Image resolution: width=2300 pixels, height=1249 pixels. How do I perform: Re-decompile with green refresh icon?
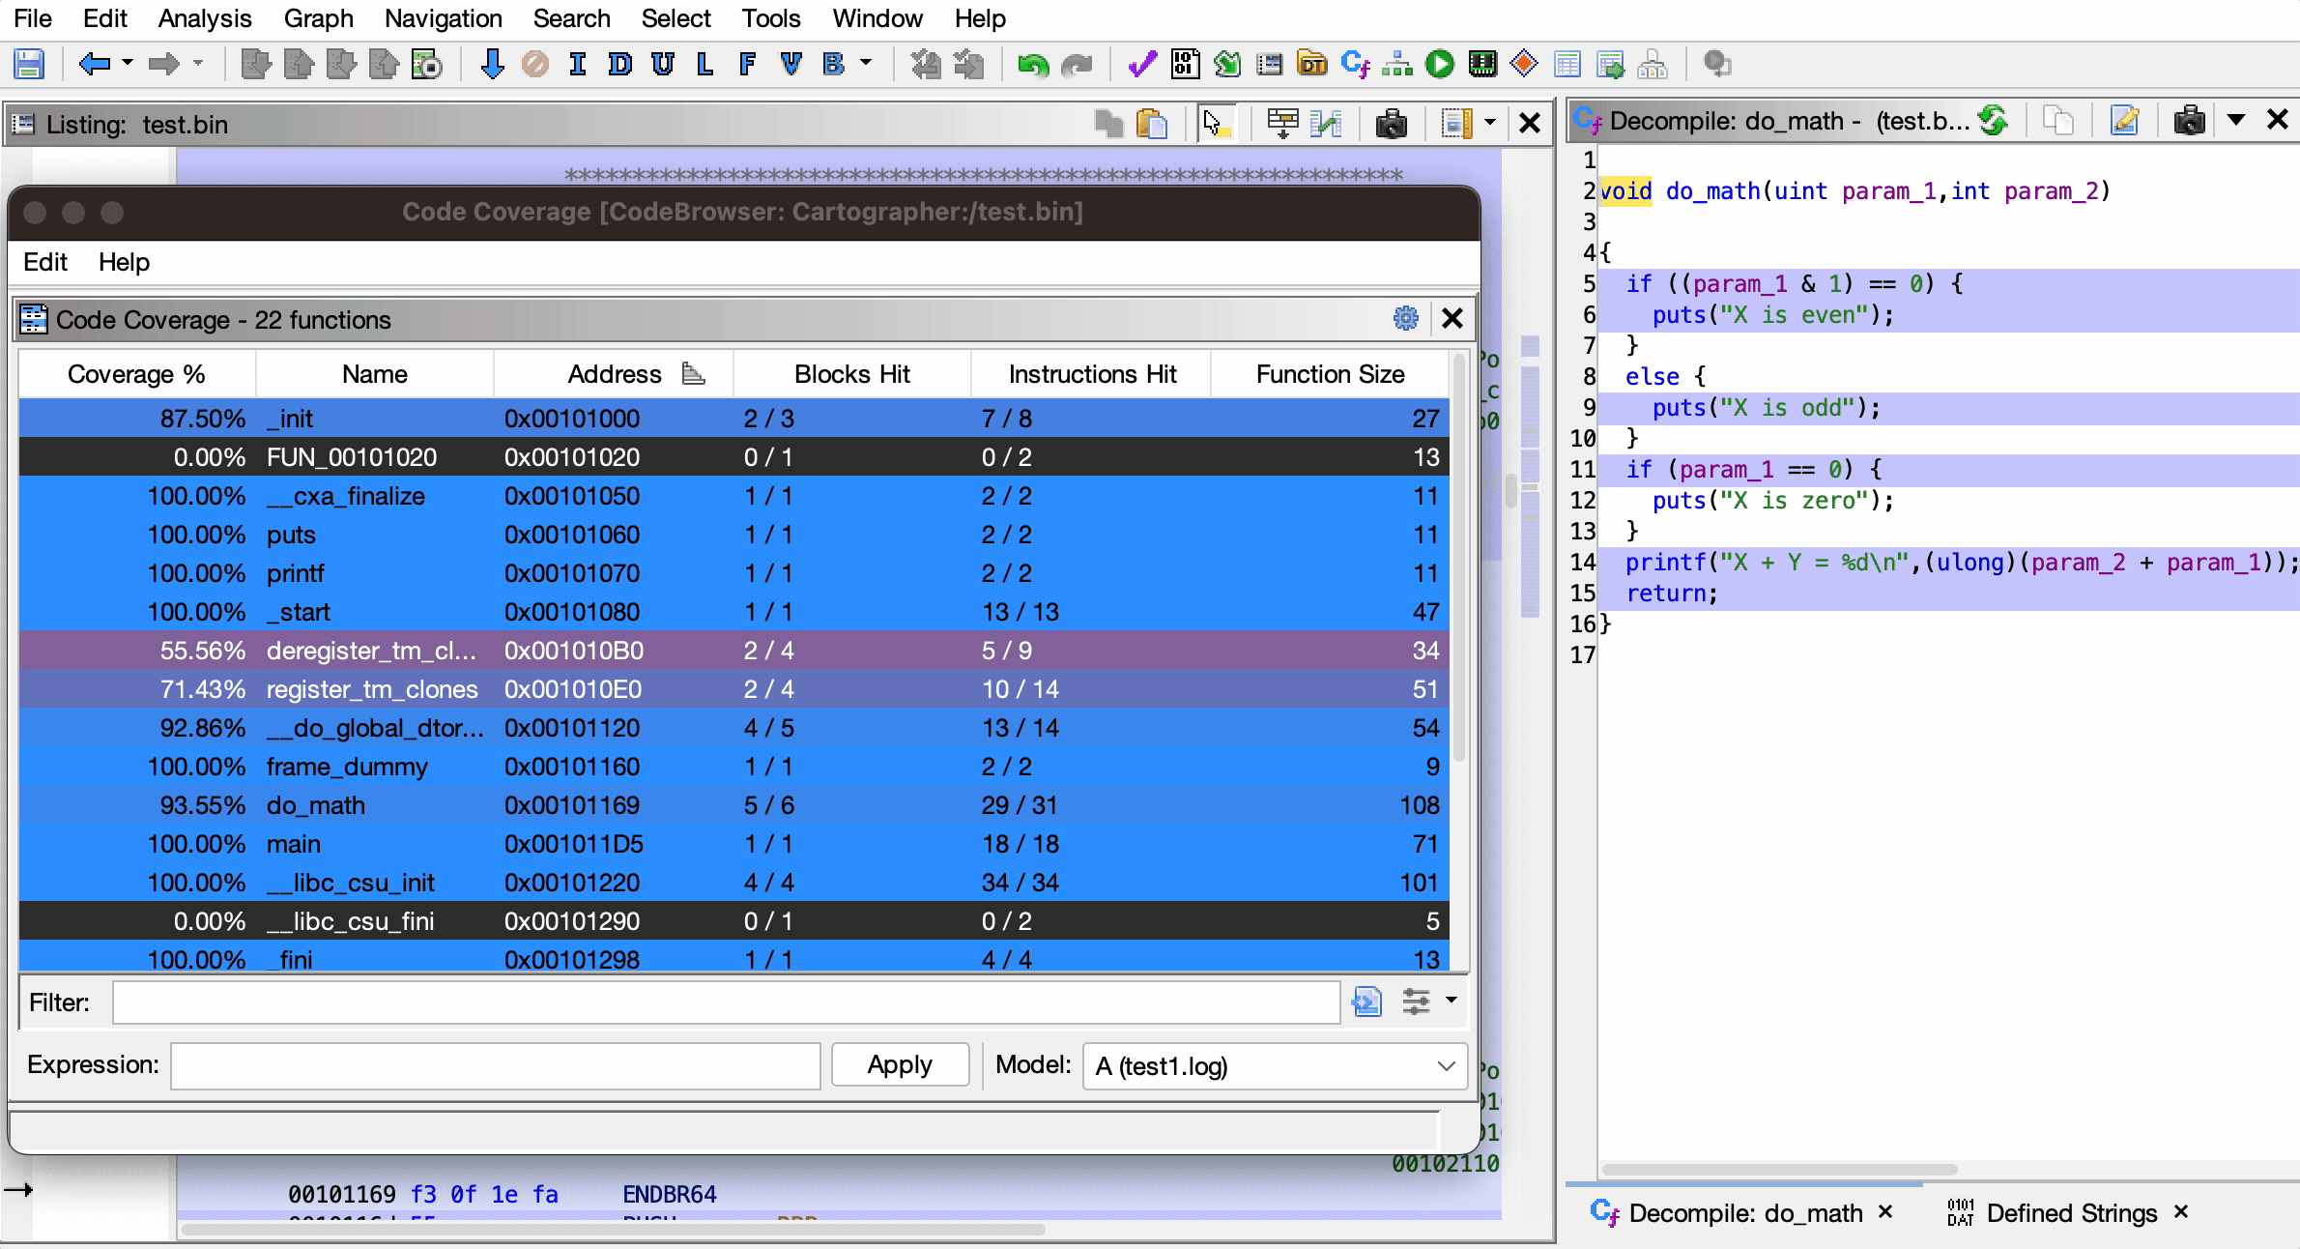1993,121
